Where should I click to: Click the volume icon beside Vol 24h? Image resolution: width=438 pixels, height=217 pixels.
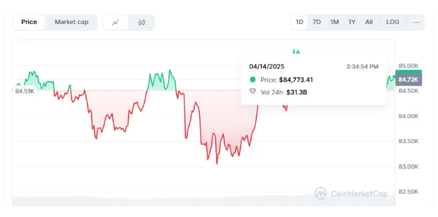click(x=253, y=91)
